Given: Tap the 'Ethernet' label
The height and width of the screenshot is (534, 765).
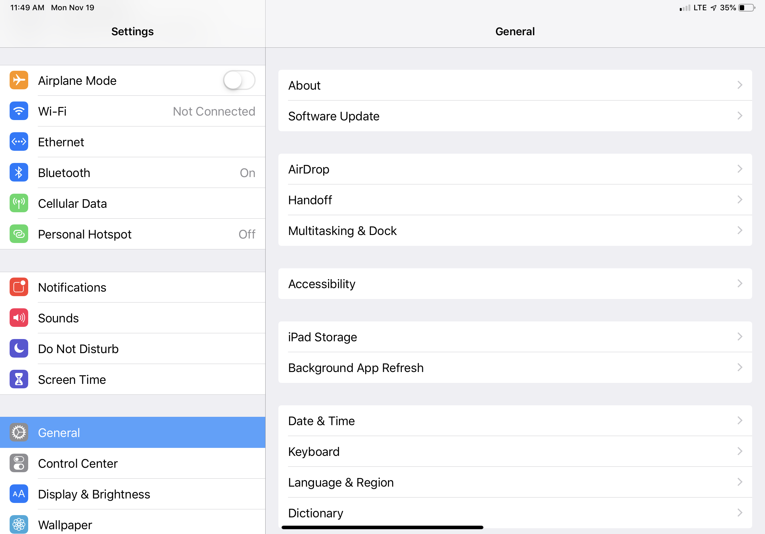Looking at the screenshot, I should click(x=61, y=142).
